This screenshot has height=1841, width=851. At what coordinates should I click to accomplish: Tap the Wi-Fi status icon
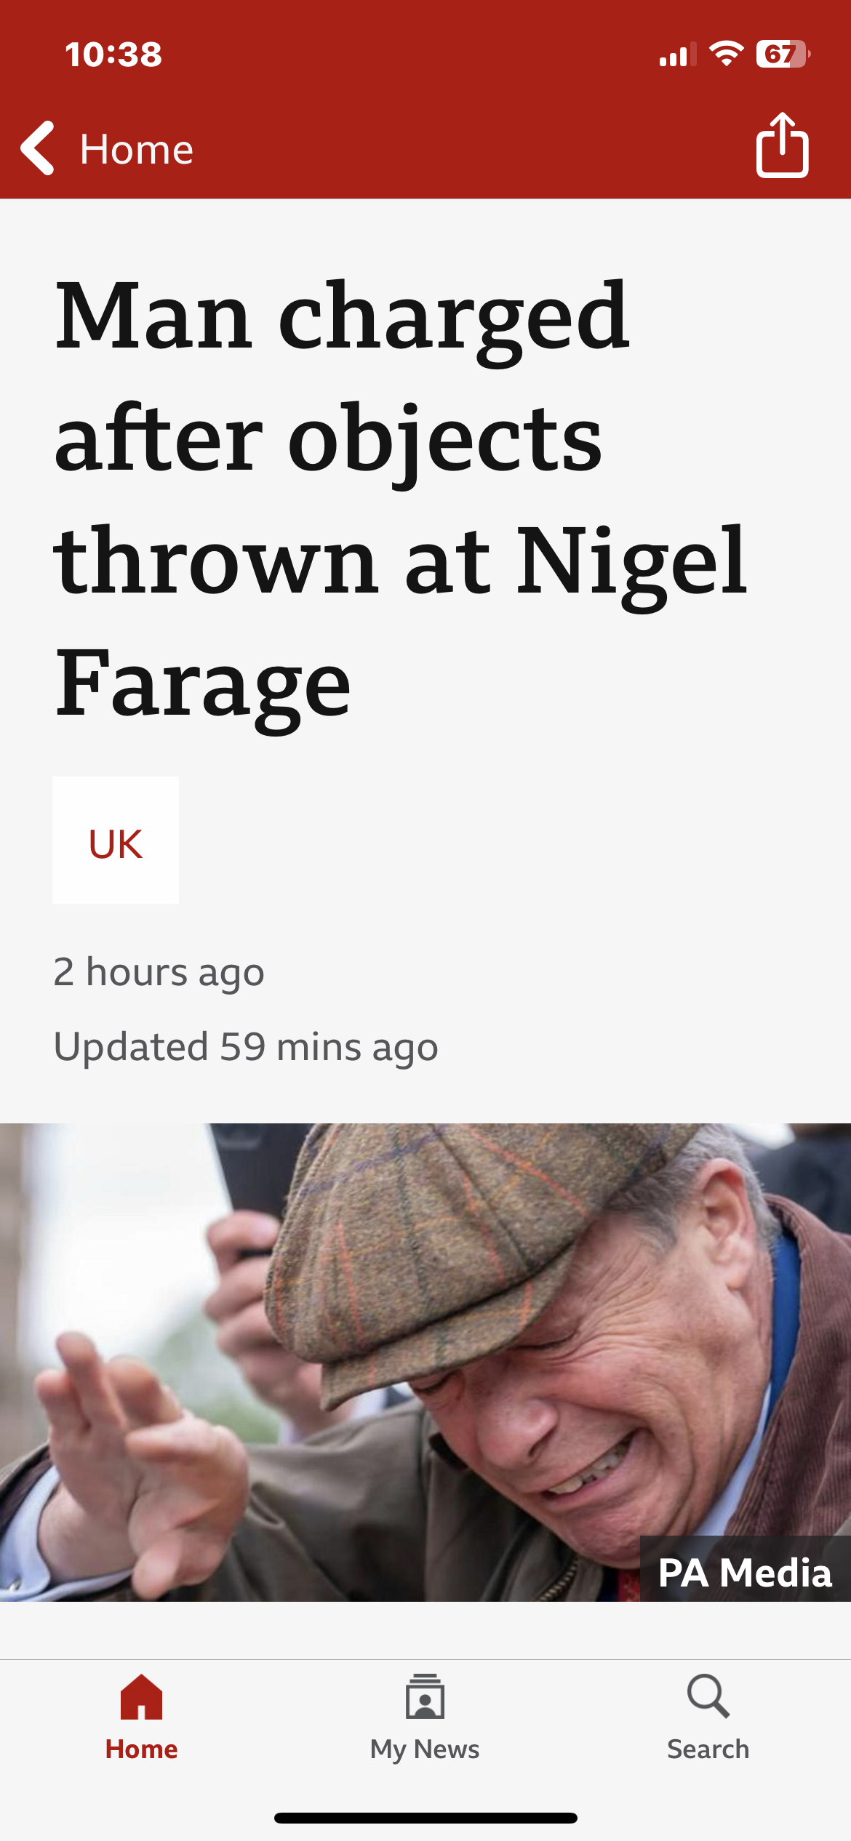point(726,54)
